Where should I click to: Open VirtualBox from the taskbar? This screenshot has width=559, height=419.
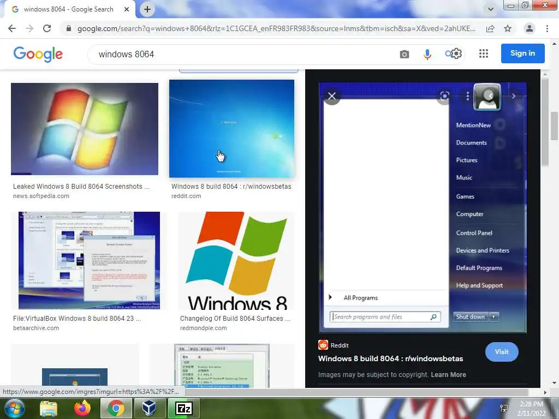[149, 408]
